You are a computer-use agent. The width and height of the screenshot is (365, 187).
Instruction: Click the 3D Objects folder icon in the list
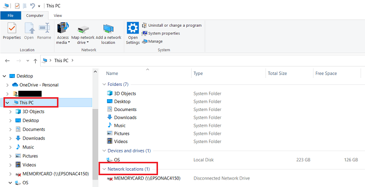pyautogui.click(x=109, y=93)
